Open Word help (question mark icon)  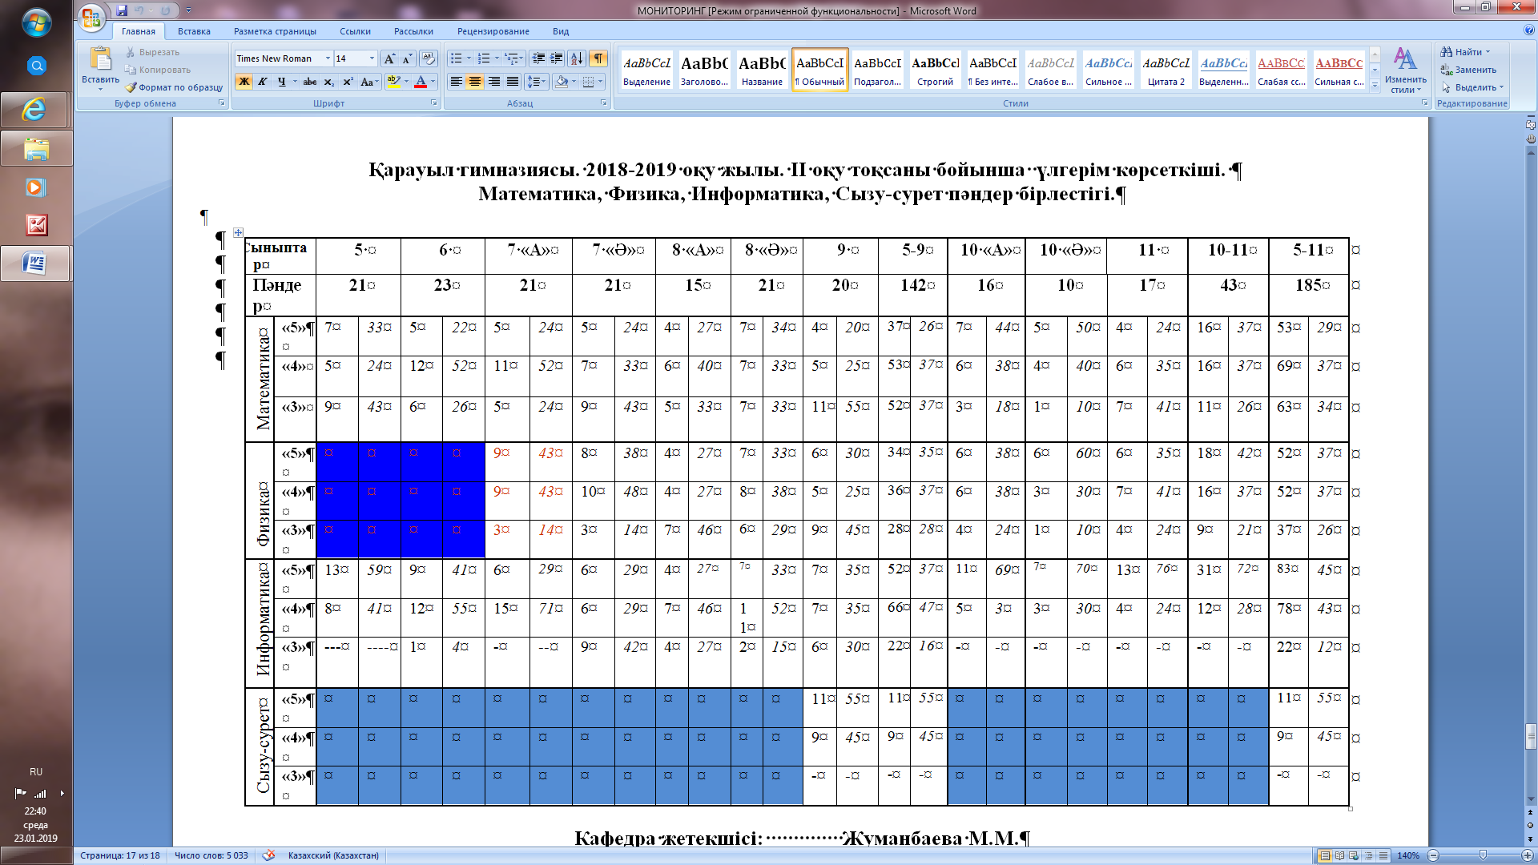1529,30
